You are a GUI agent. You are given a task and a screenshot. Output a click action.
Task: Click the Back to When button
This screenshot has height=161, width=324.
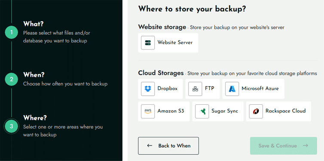coord(168,146)
